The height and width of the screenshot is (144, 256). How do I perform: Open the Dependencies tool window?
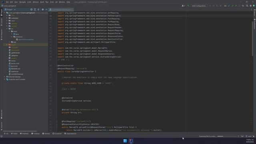[70, 134]
